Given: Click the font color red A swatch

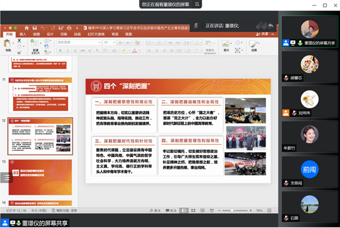Looking at the screenshot, I should click(x=135, y=51).
